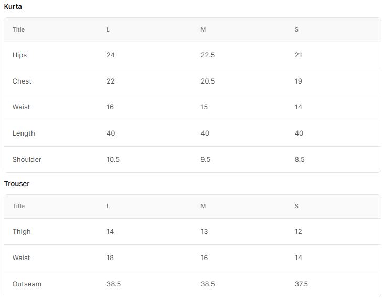
Task: Click the Kurta section heading
Action: (13, 7)
